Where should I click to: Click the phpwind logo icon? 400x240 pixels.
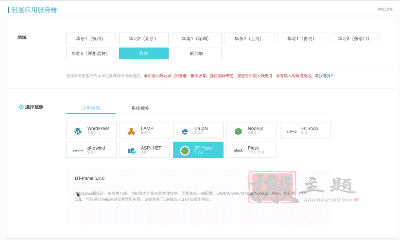coord(78,151)
